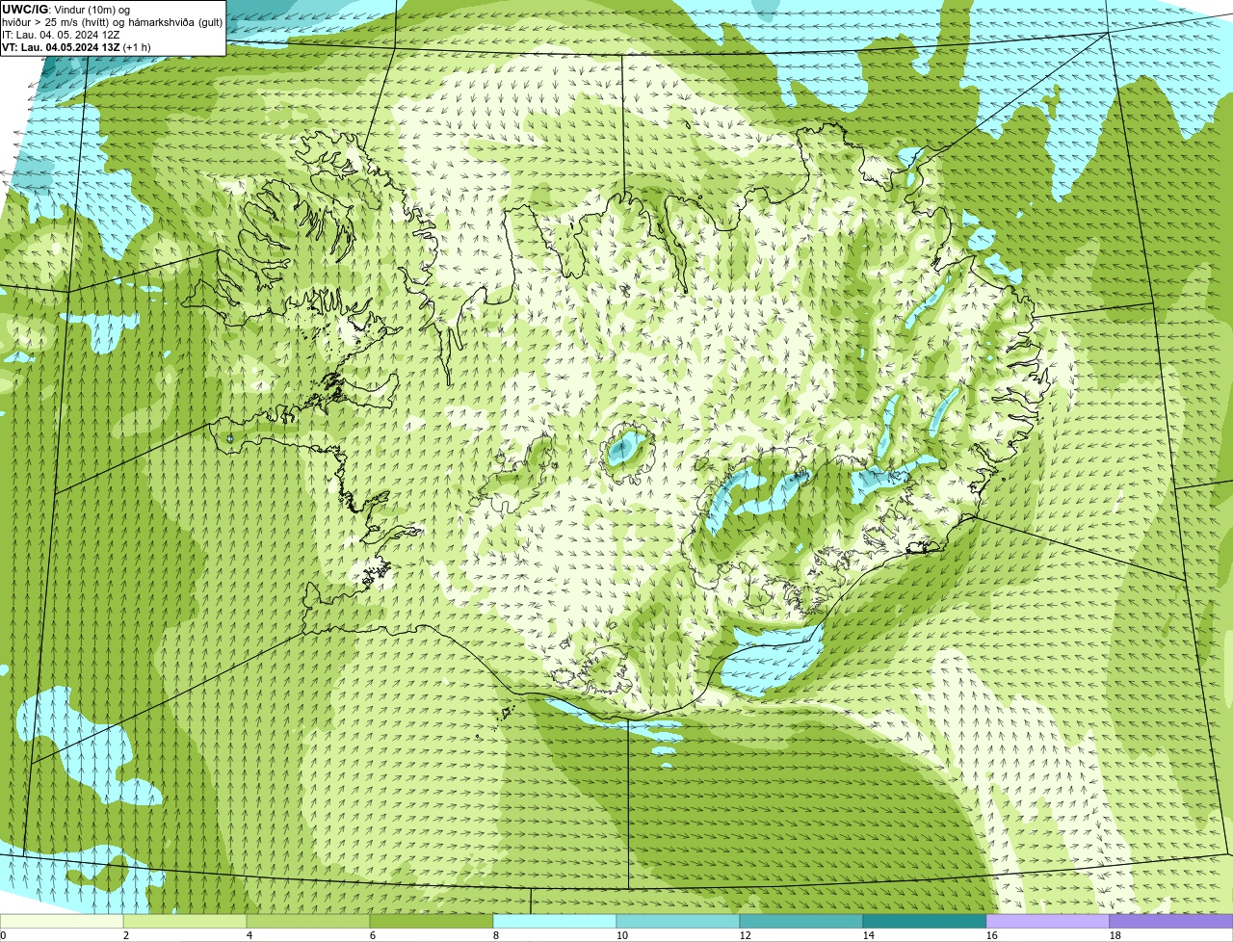Click the 8–10 m/s pale cyan legend swatch

tap(555, 922)
